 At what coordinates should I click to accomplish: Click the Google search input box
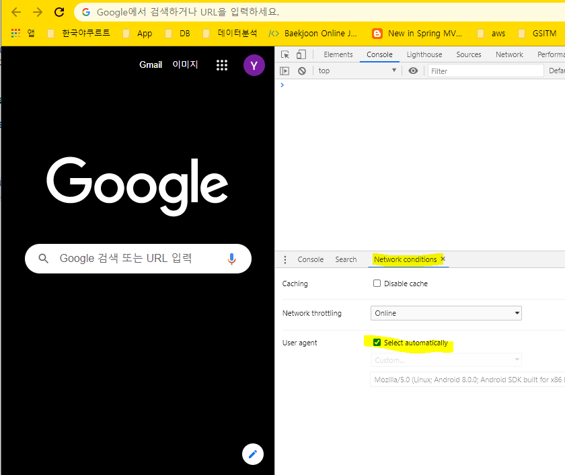(x=138, y=259)
